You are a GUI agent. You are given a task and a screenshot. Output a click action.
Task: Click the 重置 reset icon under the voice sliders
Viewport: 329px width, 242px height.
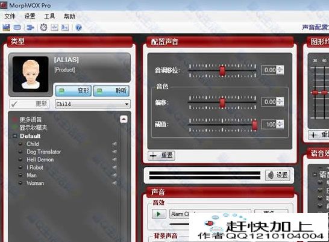[x=161, y=155]
